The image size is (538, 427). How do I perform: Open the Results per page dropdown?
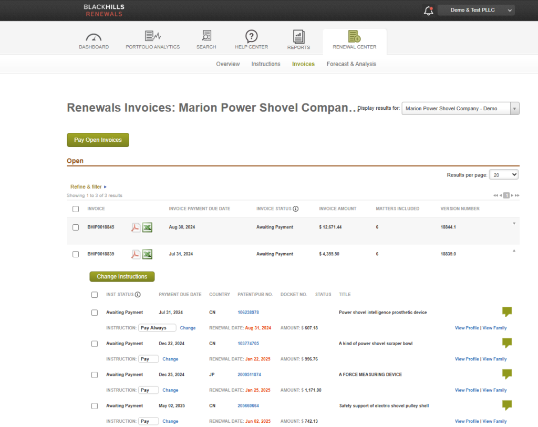(x=503, y=175)
